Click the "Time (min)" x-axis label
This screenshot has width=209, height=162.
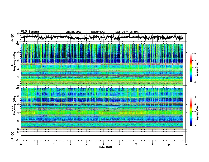(106, 147)
